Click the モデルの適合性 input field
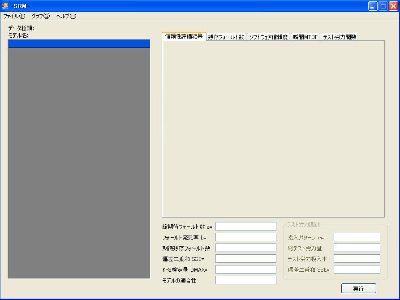Screen dimensions: 400x300 tap(246, 280)
